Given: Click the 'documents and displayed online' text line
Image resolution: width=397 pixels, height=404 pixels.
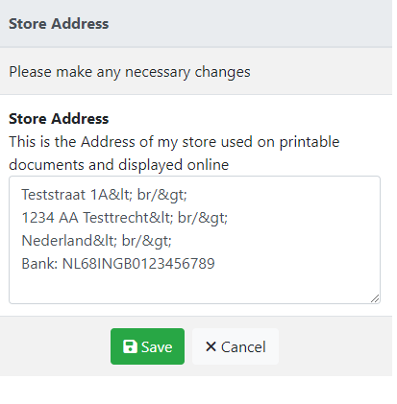Looking at the screenshot, I should (x=118, y=165).
